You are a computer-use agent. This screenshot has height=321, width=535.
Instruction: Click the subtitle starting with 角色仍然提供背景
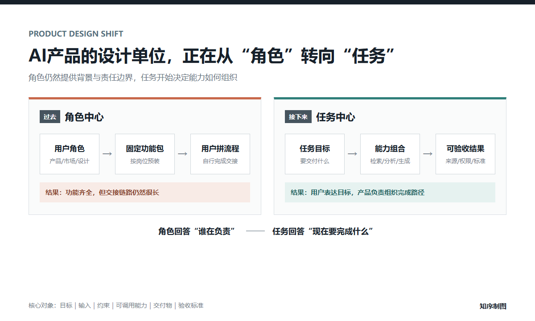[x=133, y=78]
